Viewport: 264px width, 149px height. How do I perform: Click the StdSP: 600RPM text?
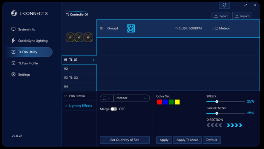190,28
